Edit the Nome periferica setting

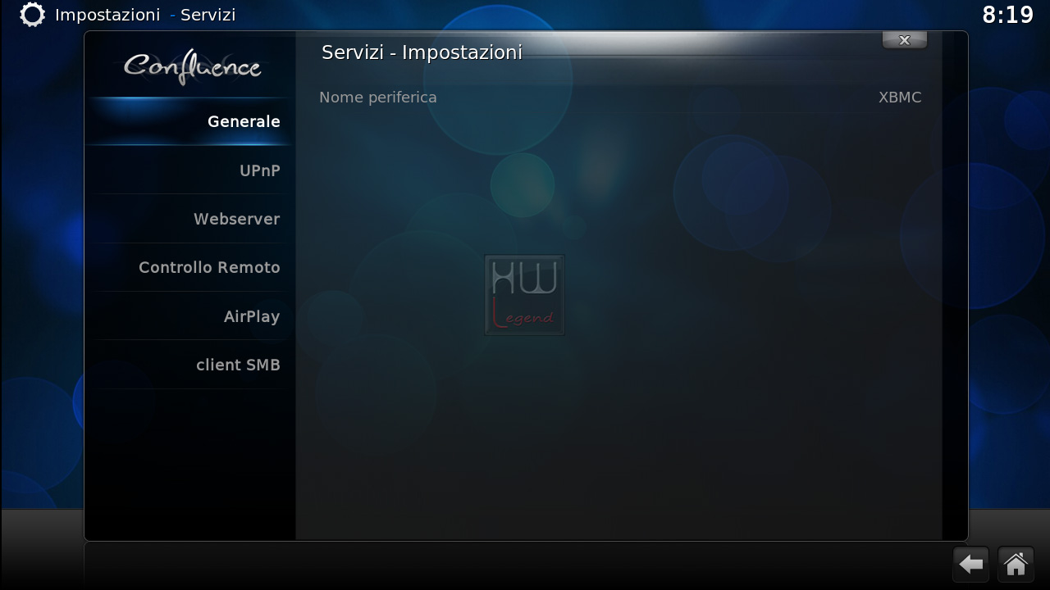[x=620, y=98]
